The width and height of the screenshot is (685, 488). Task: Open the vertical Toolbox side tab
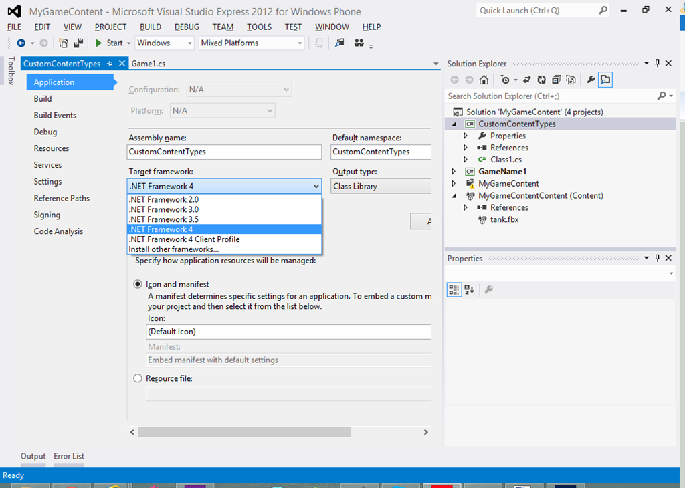(x=11, y=71)
